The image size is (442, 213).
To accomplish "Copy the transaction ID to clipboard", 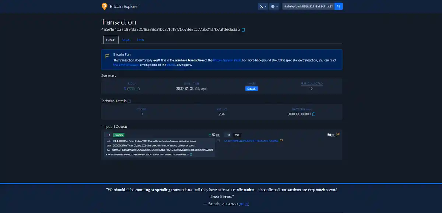I will (243, 29).
